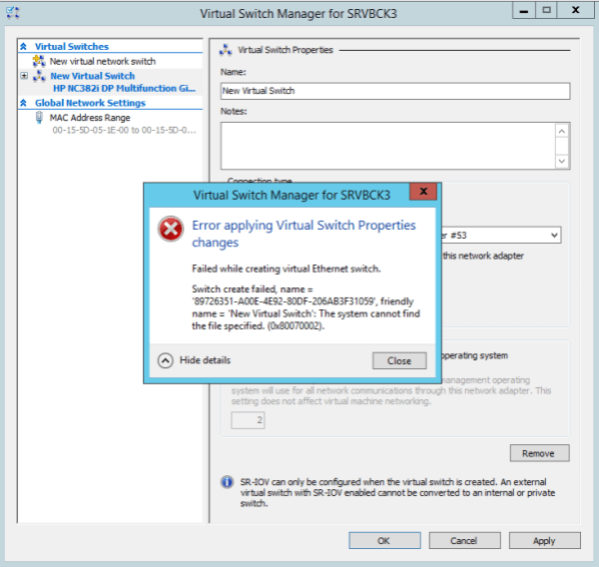Click the MAC Address Range icon
599x567 pixels.
click(39, 118)
